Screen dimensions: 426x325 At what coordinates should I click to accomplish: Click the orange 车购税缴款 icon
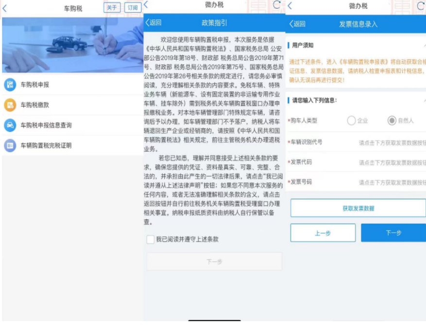tap(10, 105)
